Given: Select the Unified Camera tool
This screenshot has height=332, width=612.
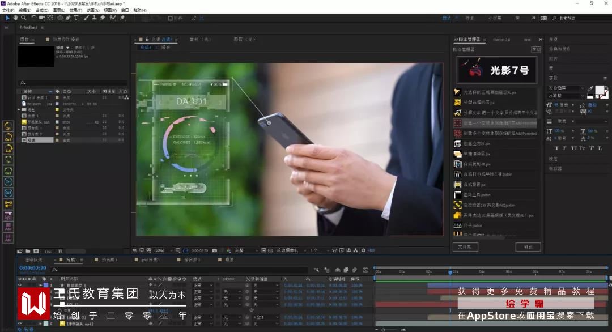Looking at the screenshot, I should tap(42, 18).
